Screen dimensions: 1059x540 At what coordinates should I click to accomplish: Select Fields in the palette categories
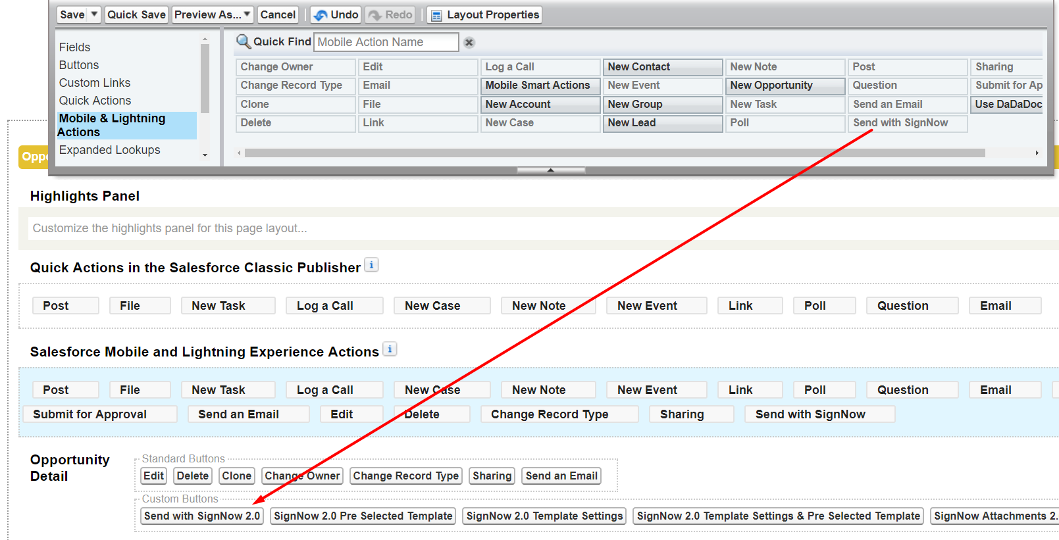coord(75,47)
